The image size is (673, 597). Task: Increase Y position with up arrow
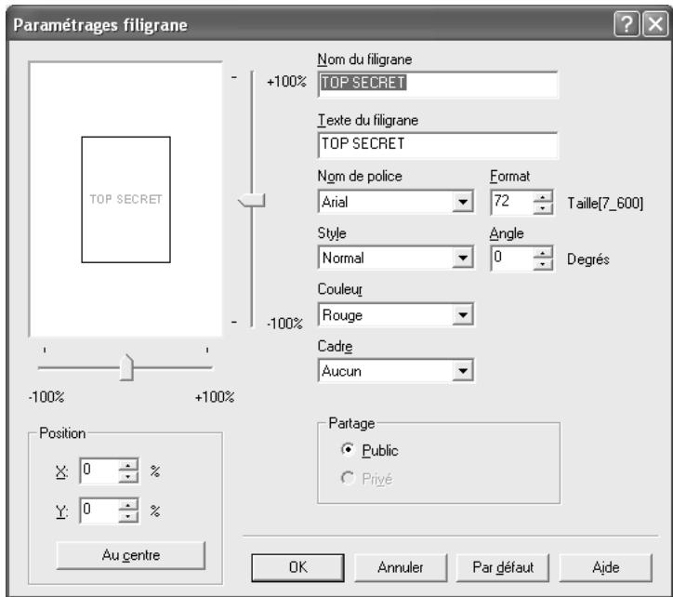pos(128,506)
